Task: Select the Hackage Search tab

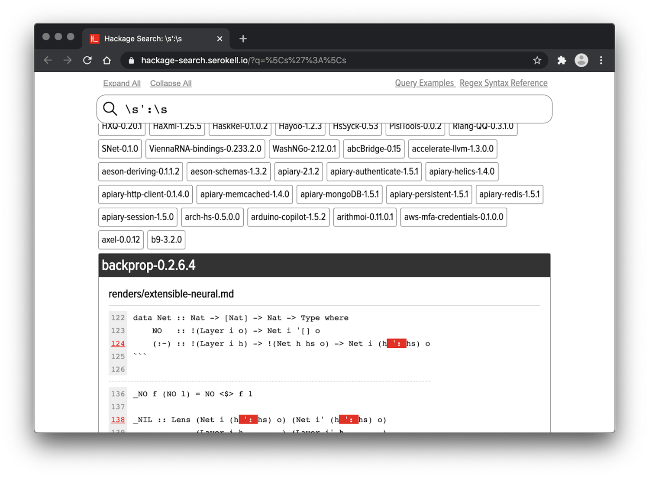Action: tap(156, 39)
